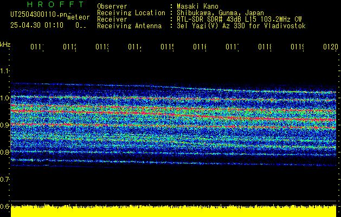Image resolution: width=341 pixels, height=217 pixels.
Task: Click the Receiving Antenna label
Action: tap(129, 26)
